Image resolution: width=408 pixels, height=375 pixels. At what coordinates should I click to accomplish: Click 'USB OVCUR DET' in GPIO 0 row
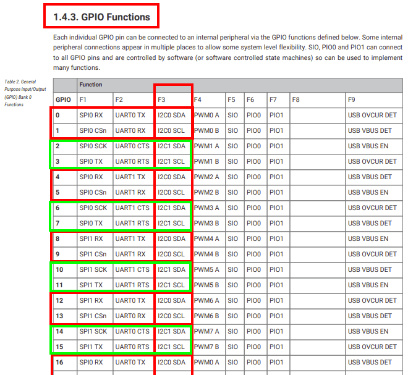(372, 115)
